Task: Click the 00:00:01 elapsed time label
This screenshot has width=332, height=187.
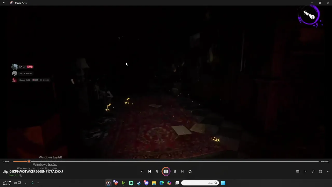Action: click(6, 162)
